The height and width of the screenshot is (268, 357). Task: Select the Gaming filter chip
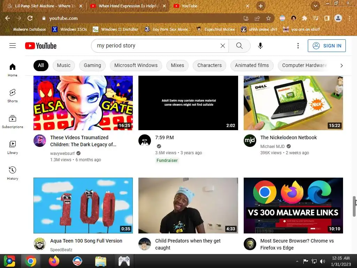point(92,65)
